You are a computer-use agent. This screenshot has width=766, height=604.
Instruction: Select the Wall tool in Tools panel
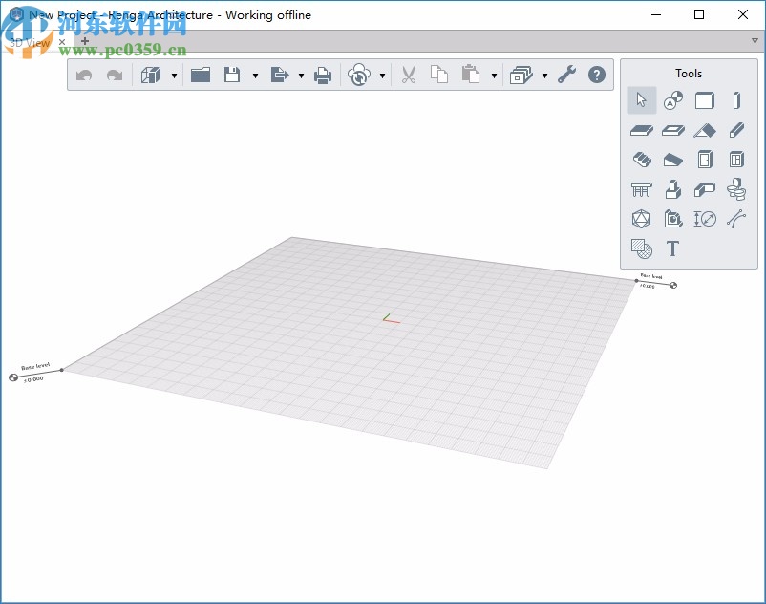(705, 100)
